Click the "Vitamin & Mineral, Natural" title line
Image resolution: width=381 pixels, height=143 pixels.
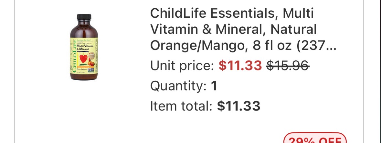[234, 30]
